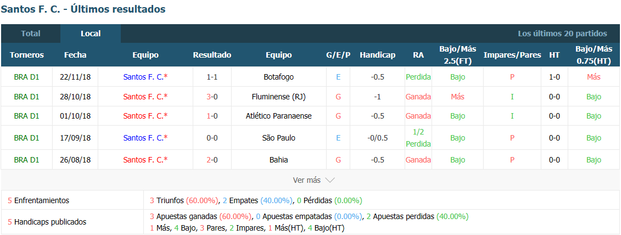Click the Ver más text link

[306, 180]
